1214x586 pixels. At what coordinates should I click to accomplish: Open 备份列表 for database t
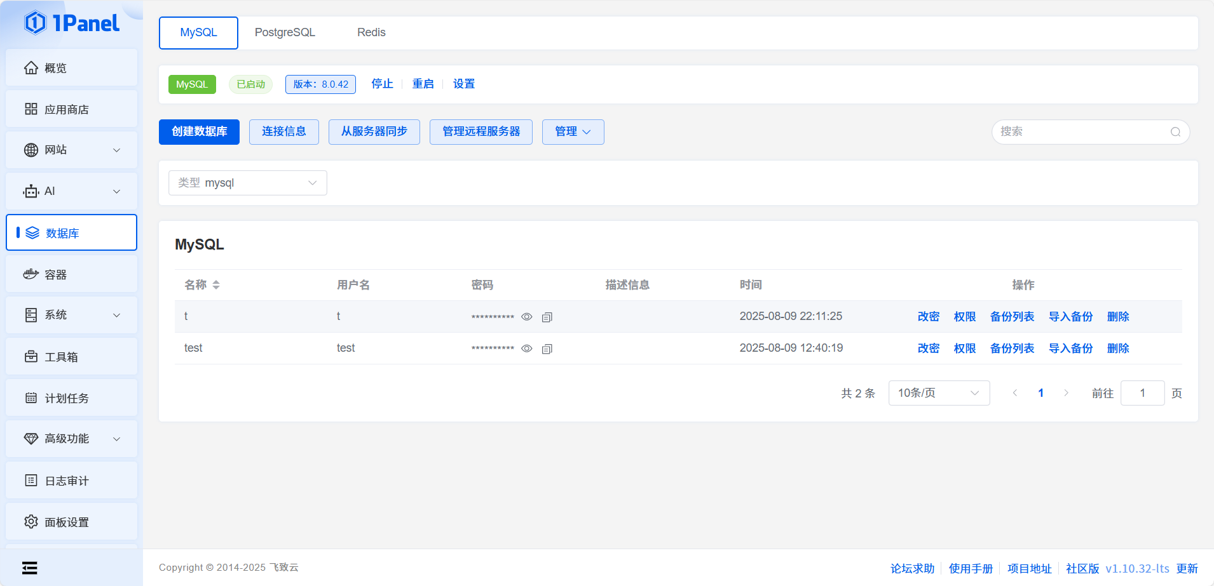[1013, 317]
